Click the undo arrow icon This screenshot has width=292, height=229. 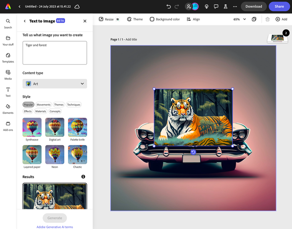169,7
